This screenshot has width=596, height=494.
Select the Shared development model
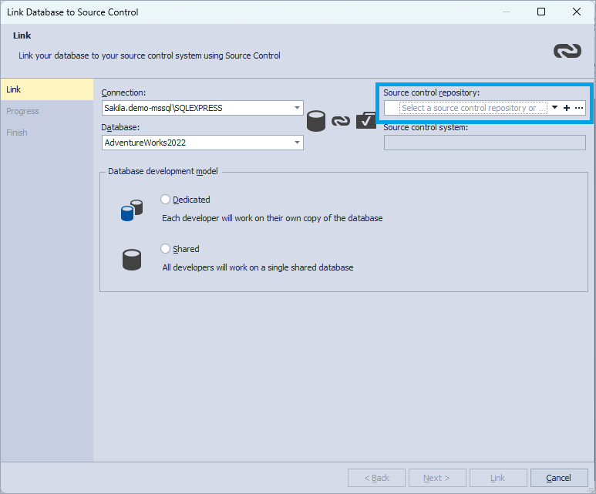(165, 249)
